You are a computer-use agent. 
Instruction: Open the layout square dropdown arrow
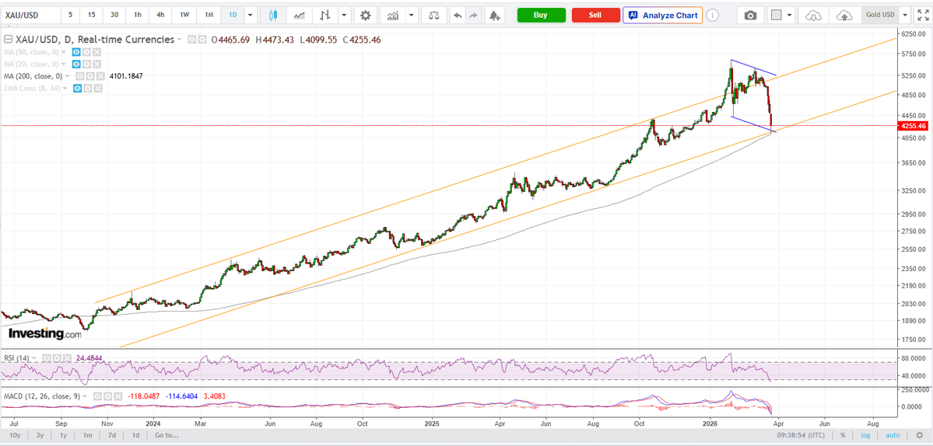789,15
